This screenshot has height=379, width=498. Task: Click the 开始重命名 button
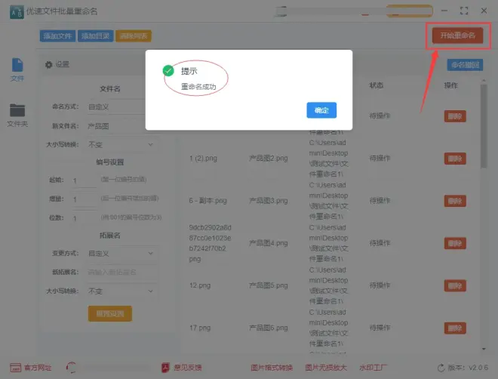click(457, 35)
